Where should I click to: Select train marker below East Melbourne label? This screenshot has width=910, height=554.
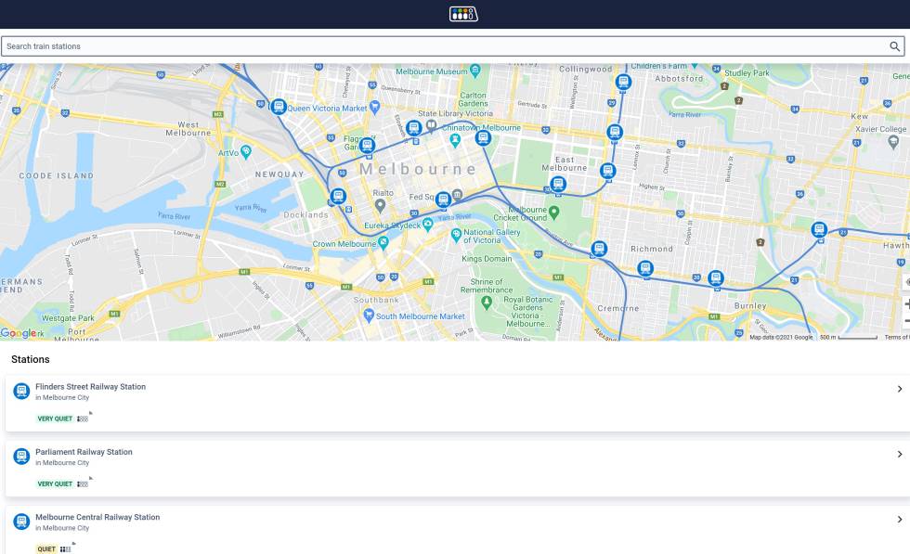[x=558, y=185]
